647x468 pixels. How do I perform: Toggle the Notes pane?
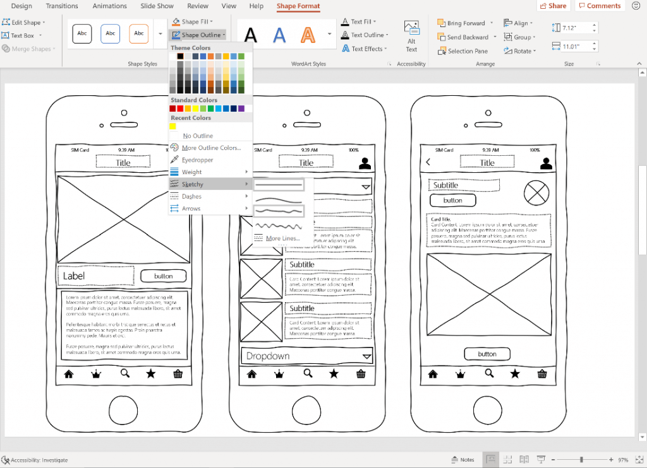coord(463,460)
